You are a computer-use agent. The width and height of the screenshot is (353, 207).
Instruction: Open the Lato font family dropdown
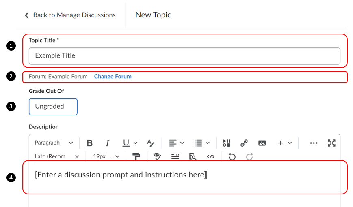pyautogui.click(x=57, y=156)
